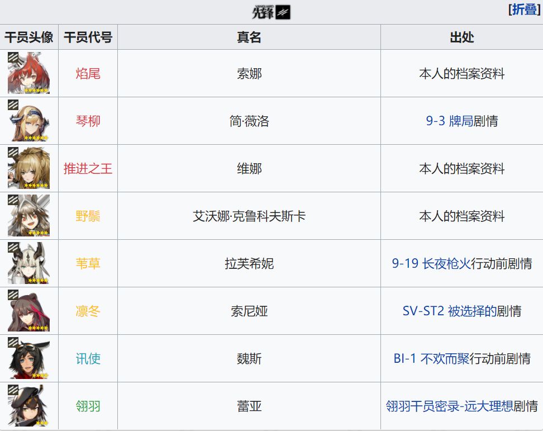
Task: Open 推进之王 operator avatar
Action: tap(28, 168)
